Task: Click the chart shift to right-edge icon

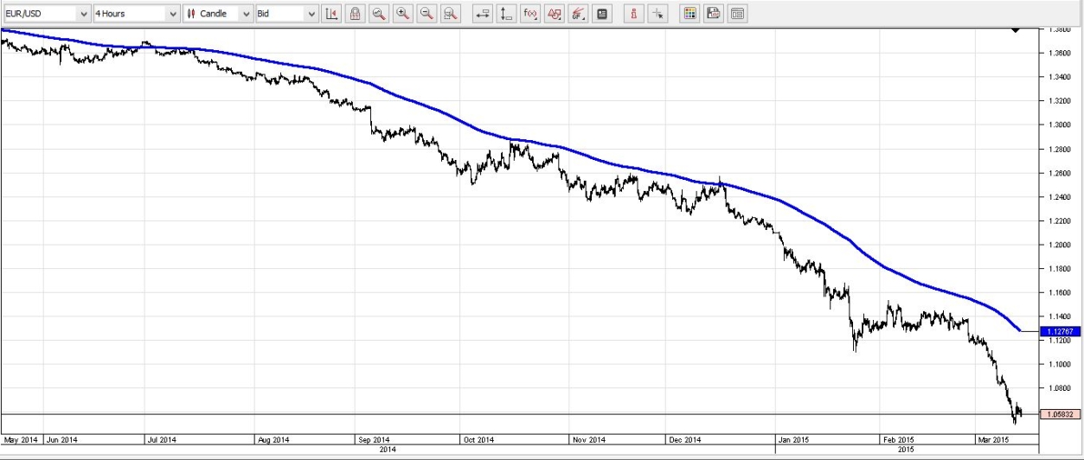Action: [332, 14]
